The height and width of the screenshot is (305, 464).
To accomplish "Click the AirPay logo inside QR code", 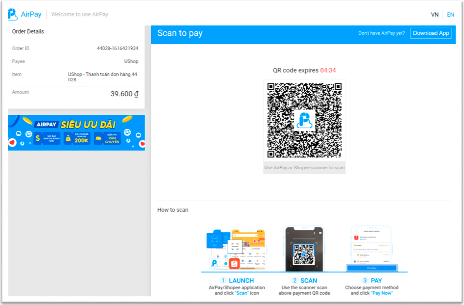I will point(304,120).
